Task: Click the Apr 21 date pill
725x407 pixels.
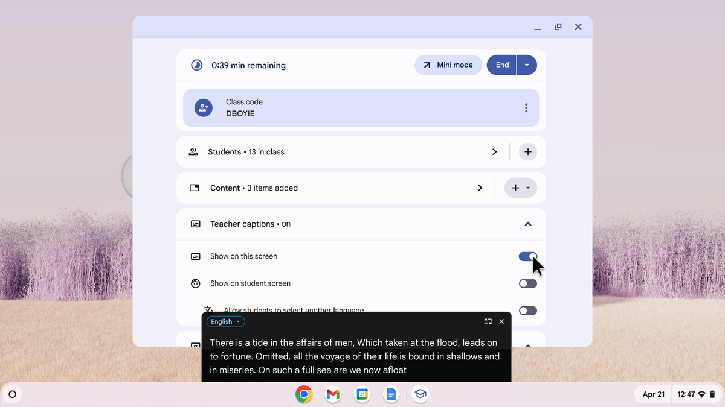Action: pos(653,394)
